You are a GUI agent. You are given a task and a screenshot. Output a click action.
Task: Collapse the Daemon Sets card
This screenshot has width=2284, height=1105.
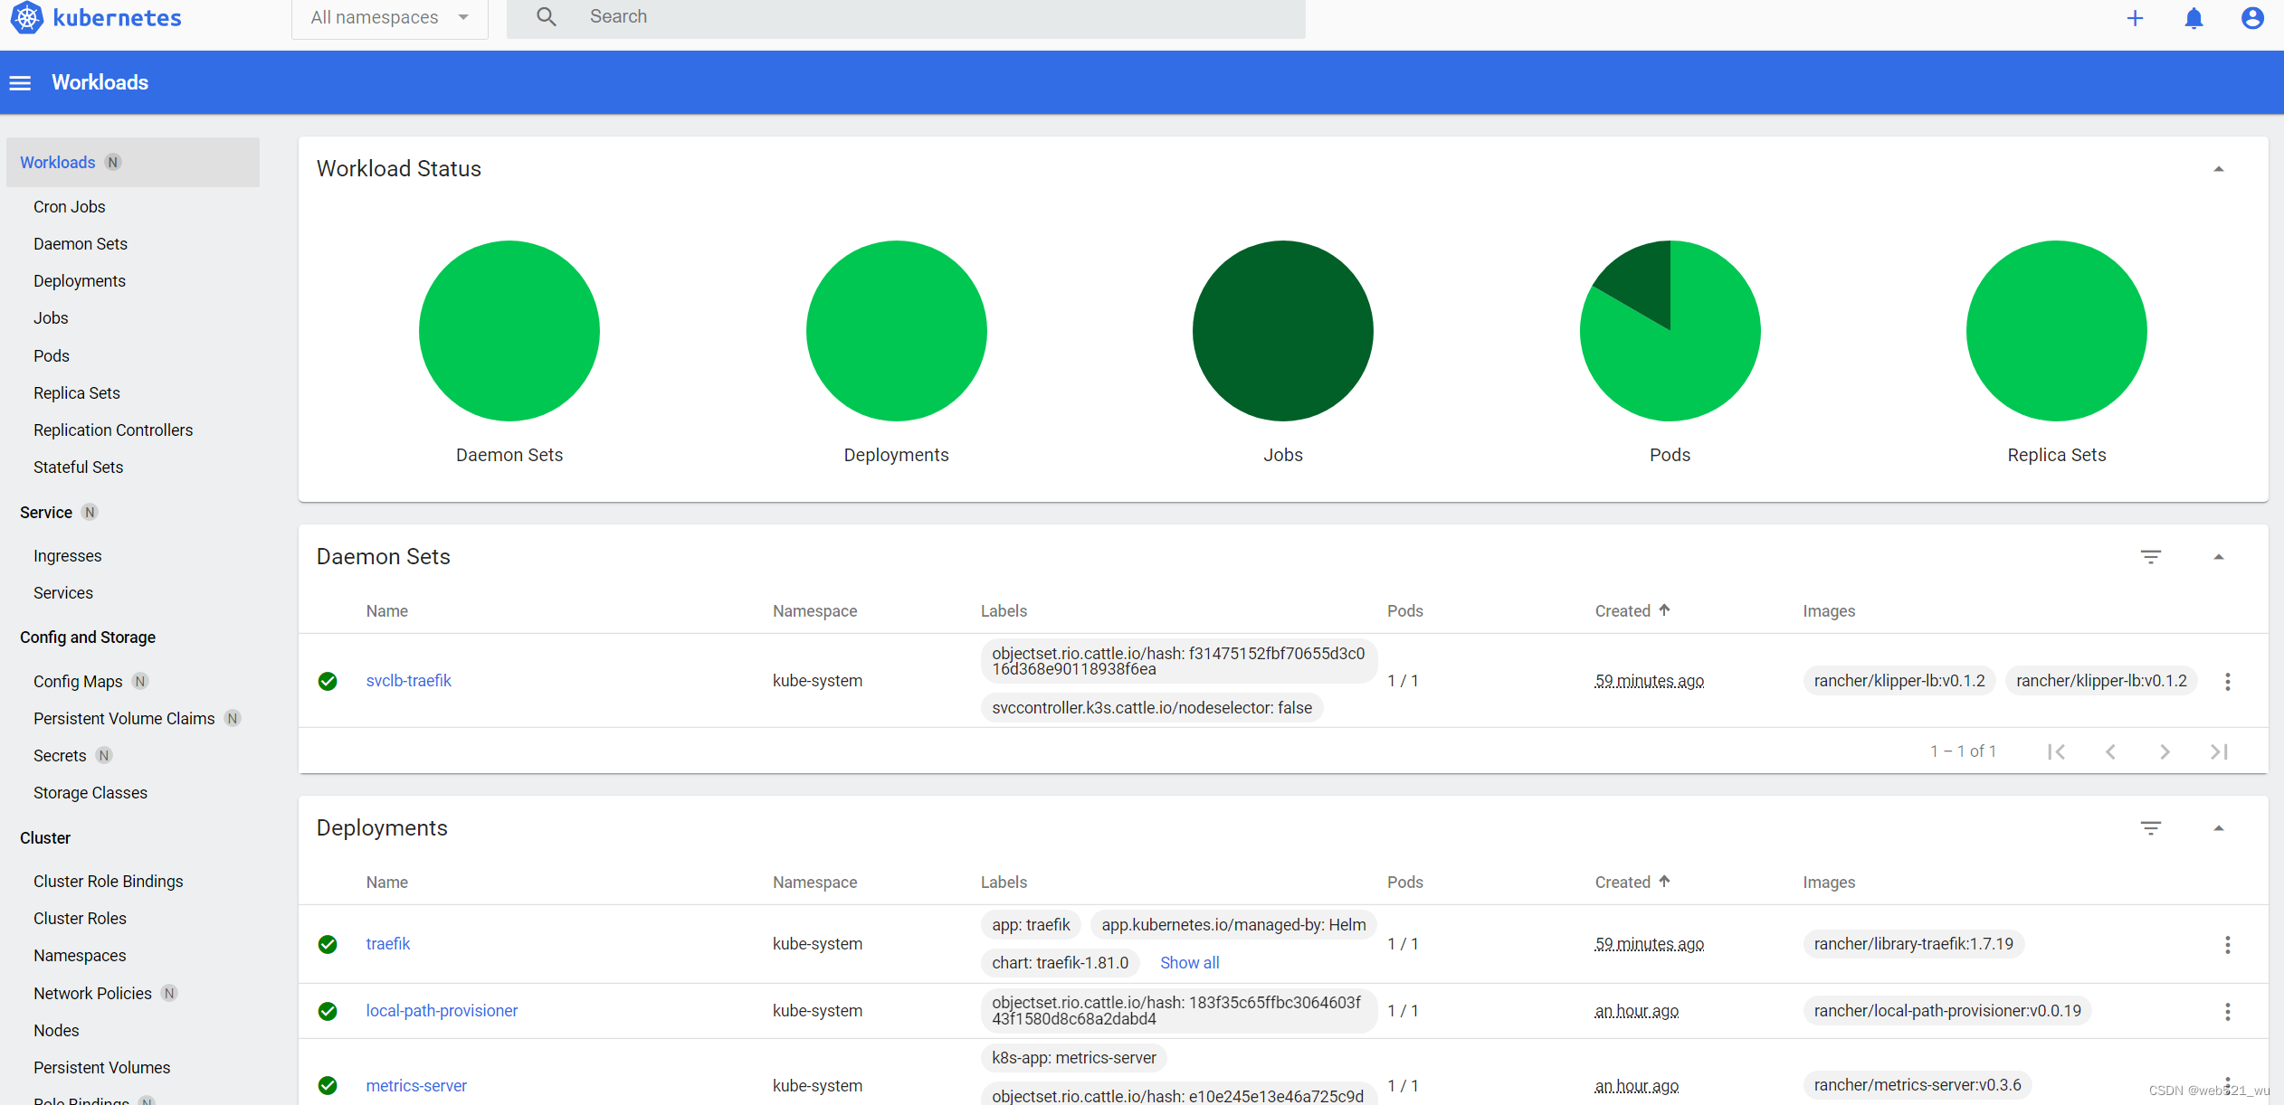click(2219, 557)
